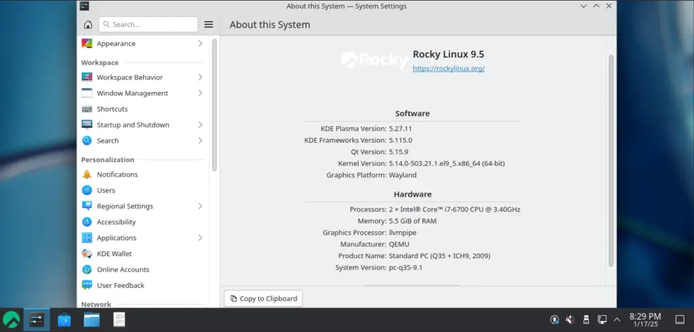Select Notifications in the sidebar
Screen dimensions: 694x332
(x=142, y=174)
